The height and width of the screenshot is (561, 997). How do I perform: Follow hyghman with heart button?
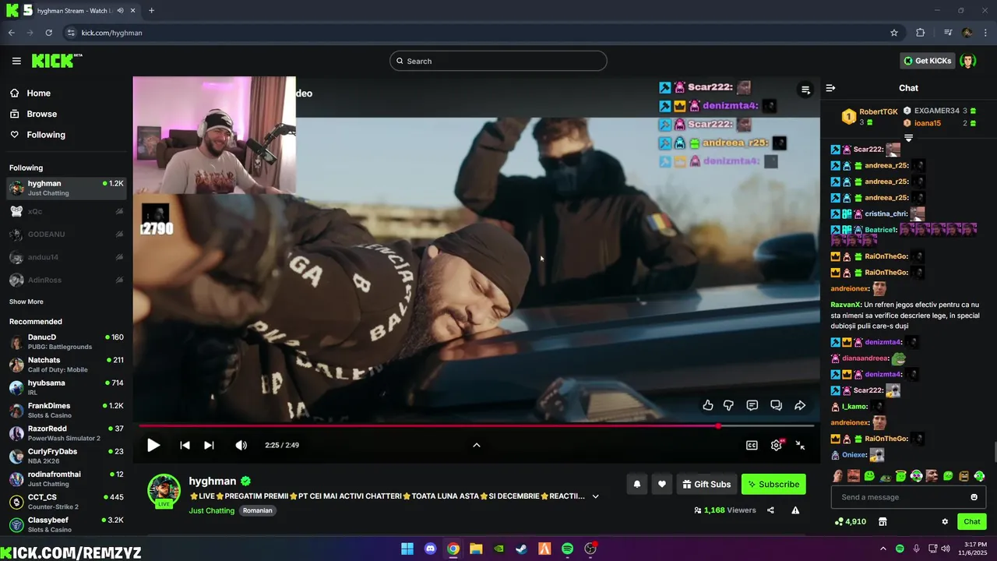[662, 484]
